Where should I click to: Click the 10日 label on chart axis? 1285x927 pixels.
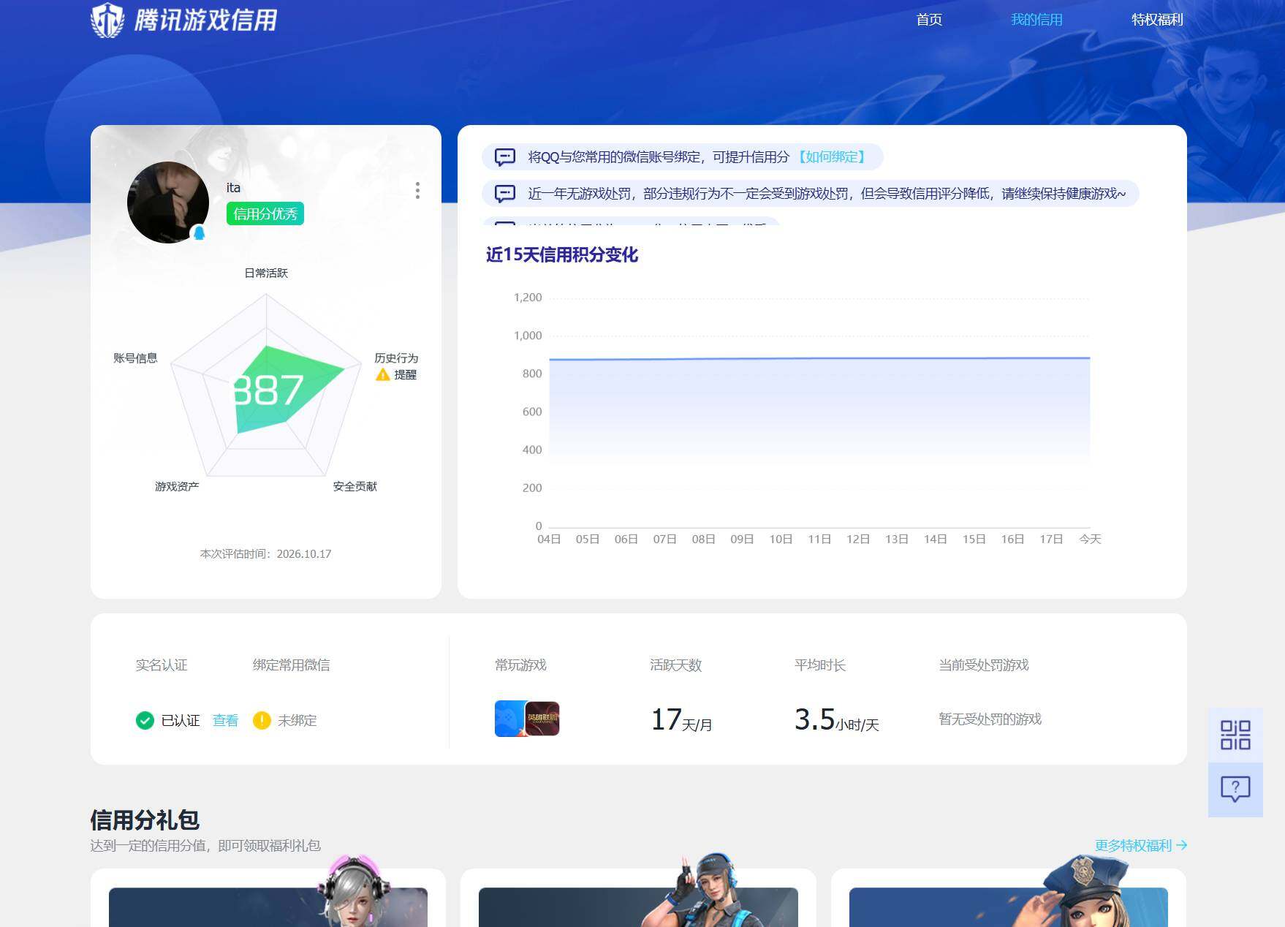[781, 539]
